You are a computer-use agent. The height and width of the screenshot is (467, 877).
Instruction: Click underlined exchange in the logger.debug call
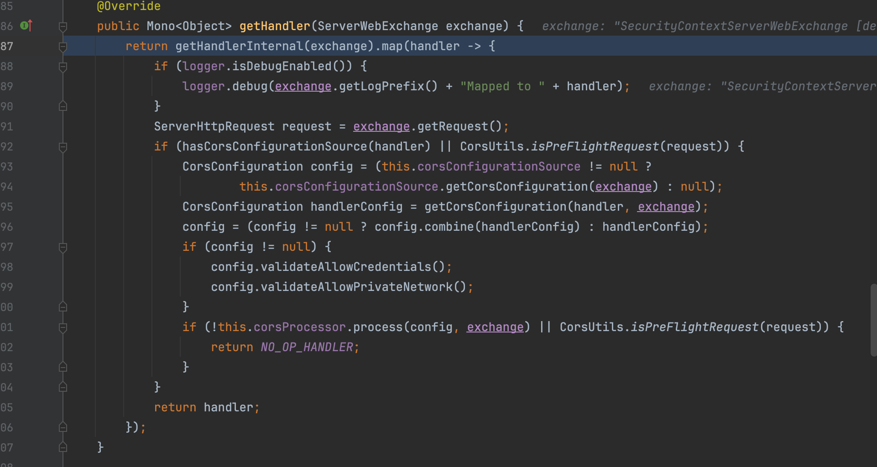pyautogui.click(x=303, y=86)
